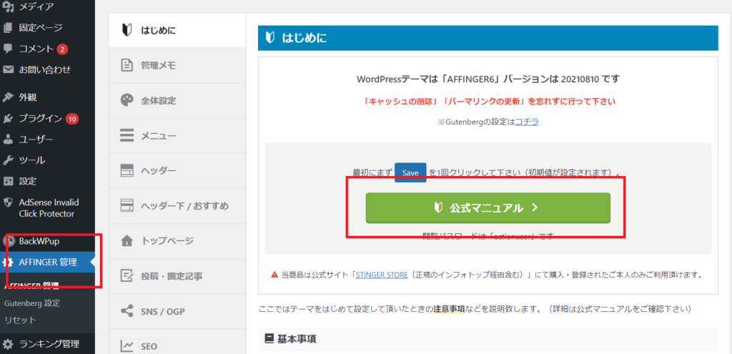Image resolution: width=732 pixels, height=354 pixels.
Task: Switch to the SEO tab
Action: [x=177, y=343]
